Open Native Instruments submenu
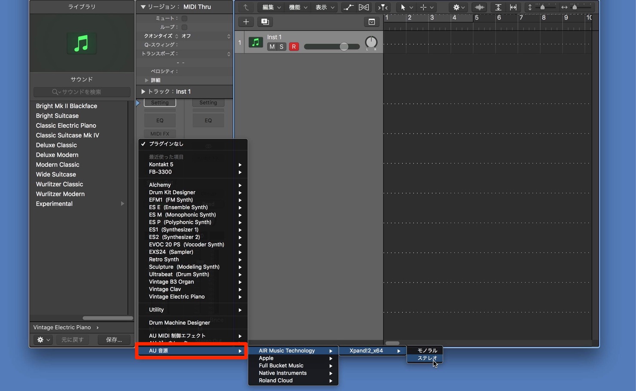The width and height of the screenshot is (636, 391). point(293,373)
